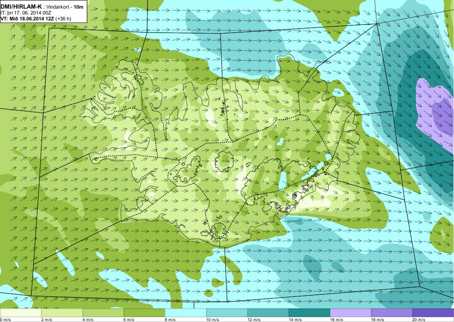454x322 pixels.
Task: Click the '8 m/s' legend label
Action: pyautogui.click(x=171, y=320)
